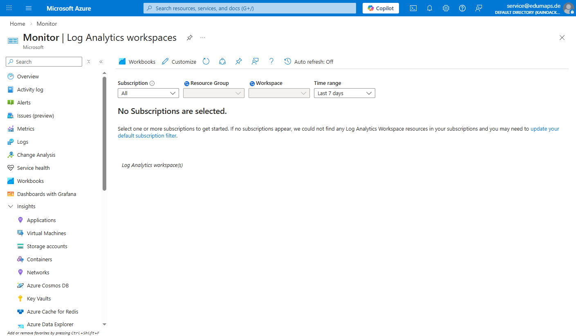The width and height of the screenshot is (576, 336).
Task: Collapse the sidebar with double chevron icon
Action: (x=101, y=62)
